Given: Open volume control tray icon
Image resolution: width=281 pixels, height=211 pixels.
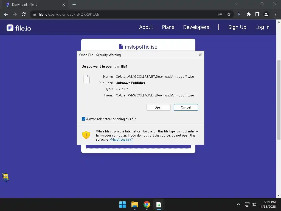Looking at the screenshot, I should pos(254,204).
